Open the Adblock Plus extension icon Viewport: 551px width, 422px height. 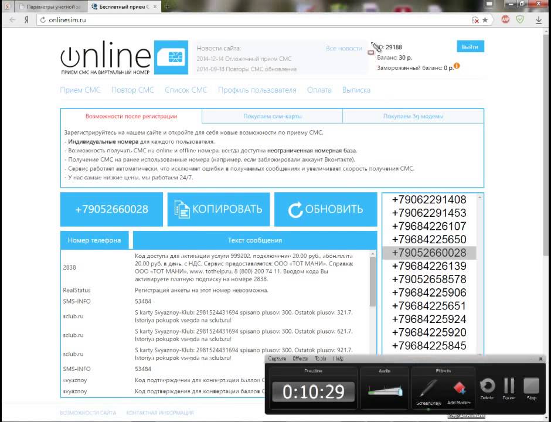505,20
